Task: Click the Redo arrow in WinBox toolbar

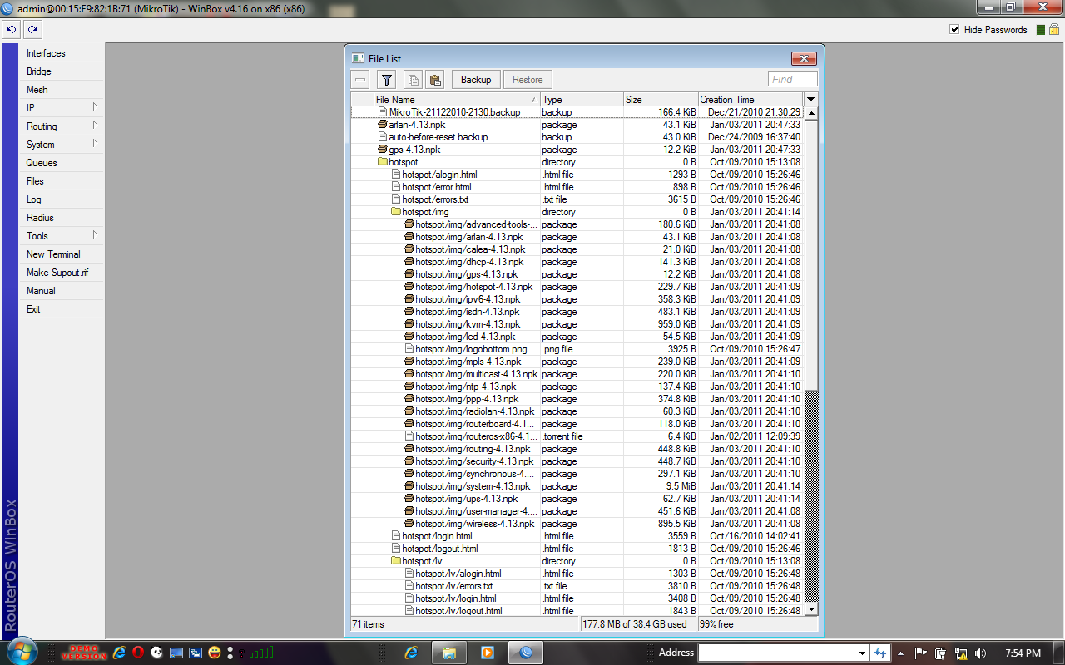Action: (x=32, y=30)
